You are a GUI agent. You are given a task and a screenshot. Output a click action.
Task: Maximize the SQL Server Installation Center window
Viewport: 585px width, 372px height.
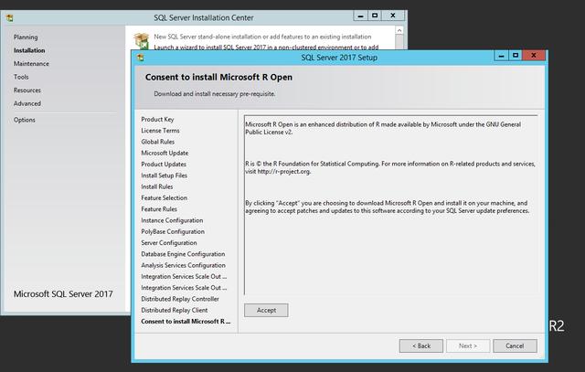[375, 16]
